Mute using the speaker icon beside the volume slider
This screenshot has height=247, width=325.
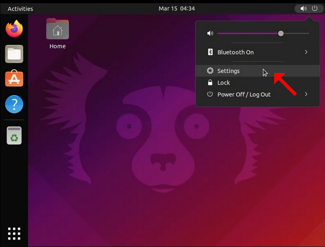point(210,33)
